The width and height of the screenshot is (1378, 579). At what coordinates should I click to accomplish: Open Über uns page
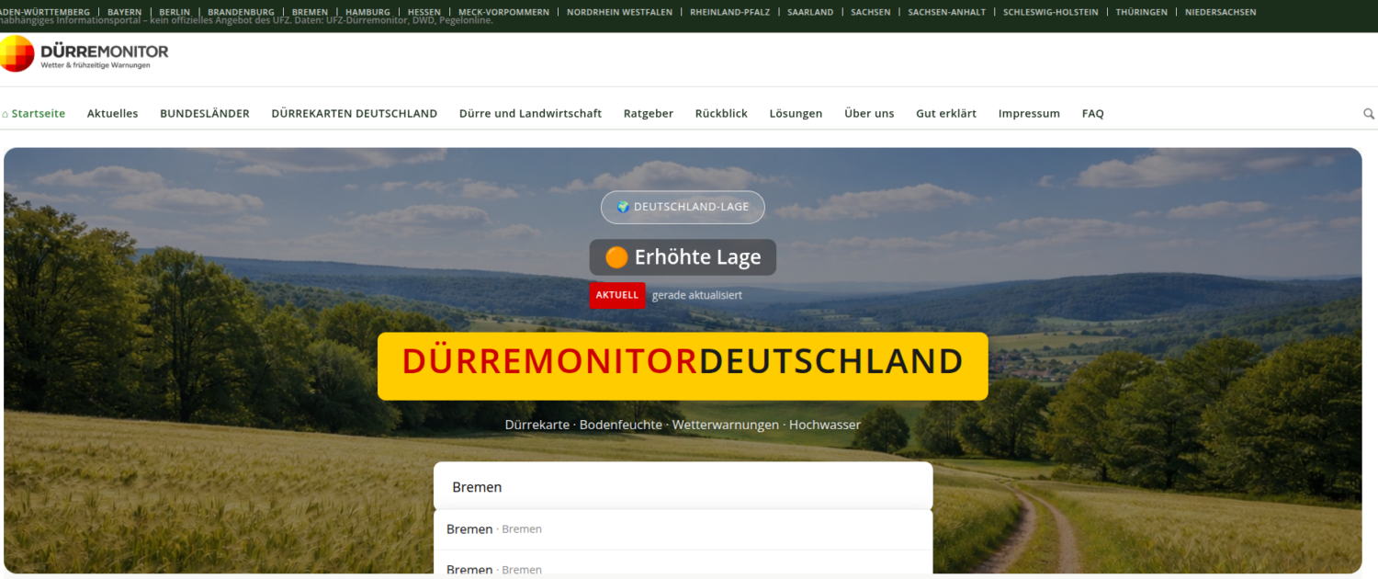click(x=869, y=114)
